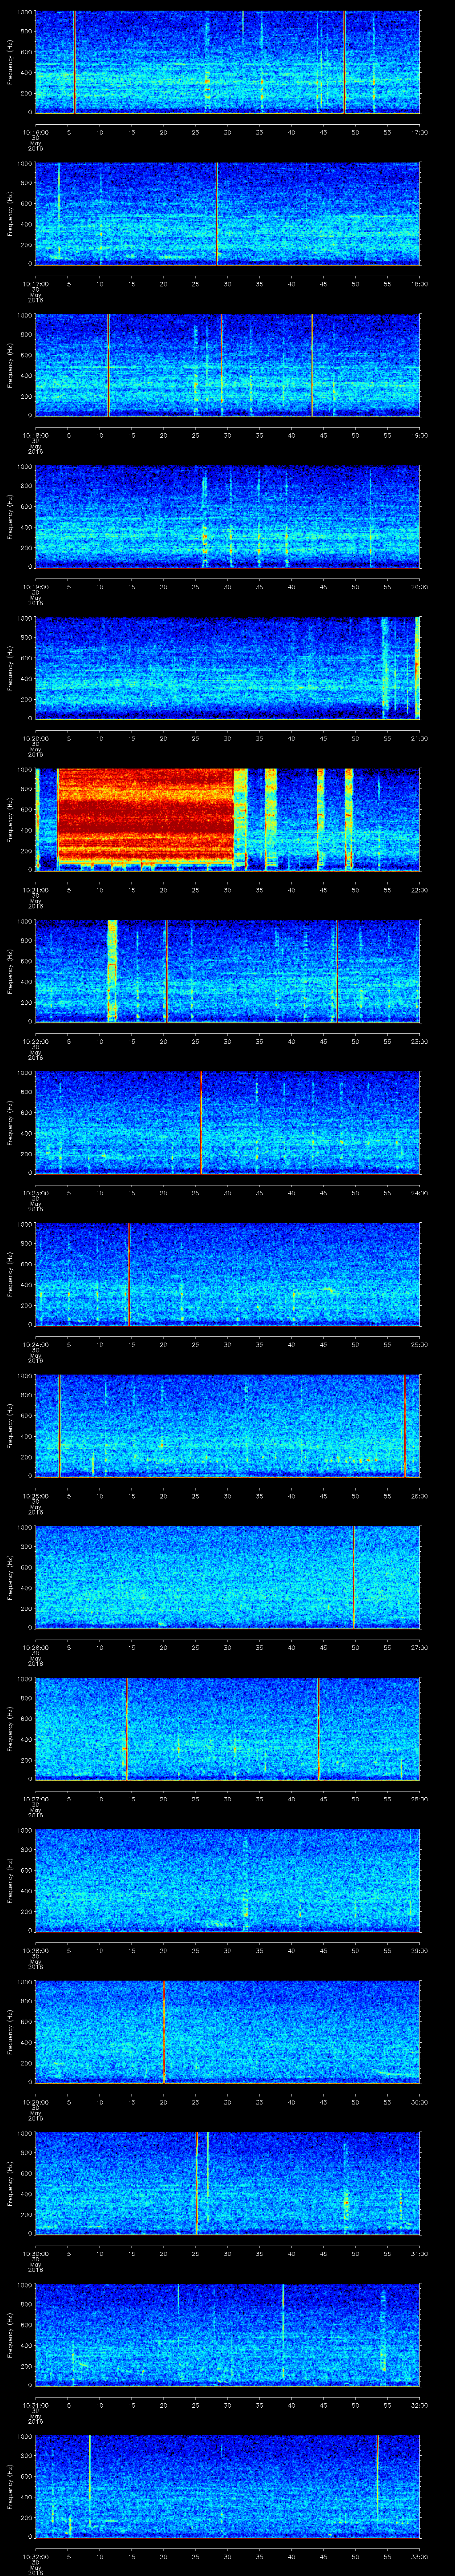Screen dimensions: 455x2576
Task: Click the spectrogram panel starting at 10:27:00
Action: (227, 1729)
